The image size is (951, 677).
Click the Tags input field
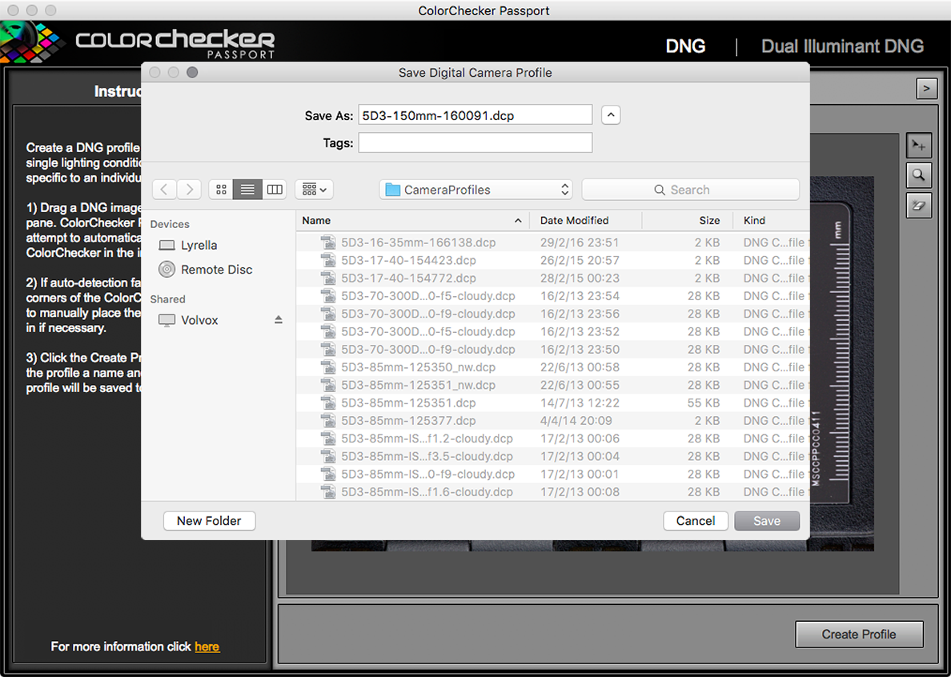point(475,143)
